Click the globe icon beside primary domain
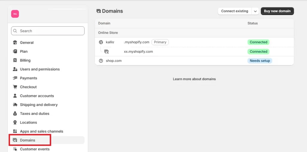The height and width of the screenshot is (152, 307). pos(101,42)
